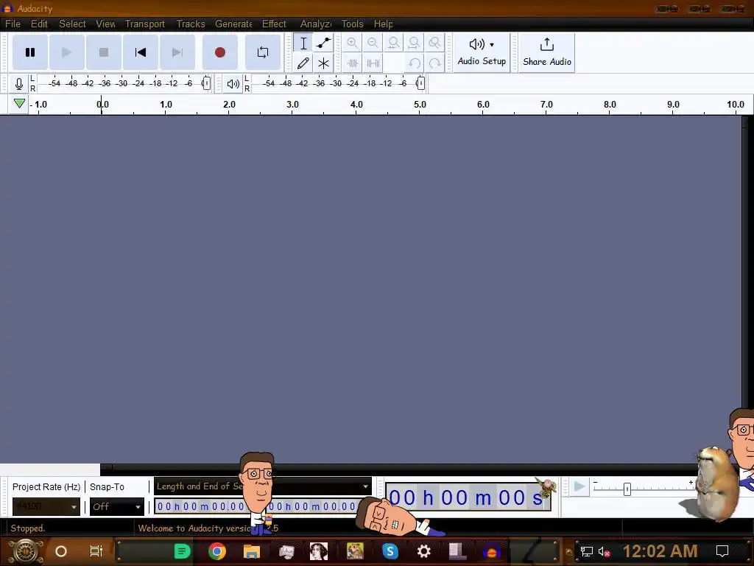Open the notification center icon

point(722,551)
